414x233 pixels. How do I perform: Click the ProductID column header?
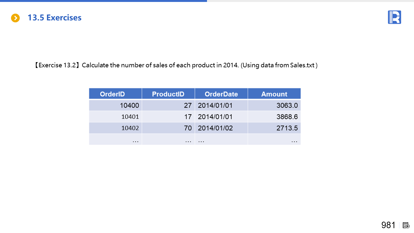pyautogui.click(x=168, y=94)
